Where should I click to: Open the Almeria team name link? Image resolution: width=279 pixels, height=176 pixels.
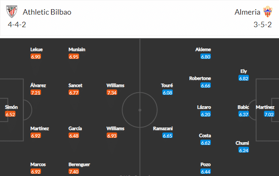[x=247, y=12]
